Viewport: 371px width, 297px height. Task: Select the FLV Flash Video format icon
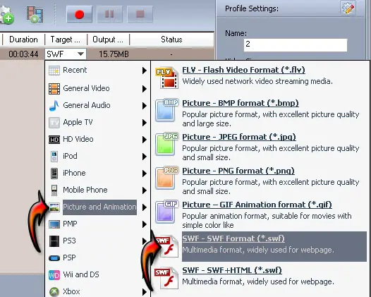[x=166, y=78]
